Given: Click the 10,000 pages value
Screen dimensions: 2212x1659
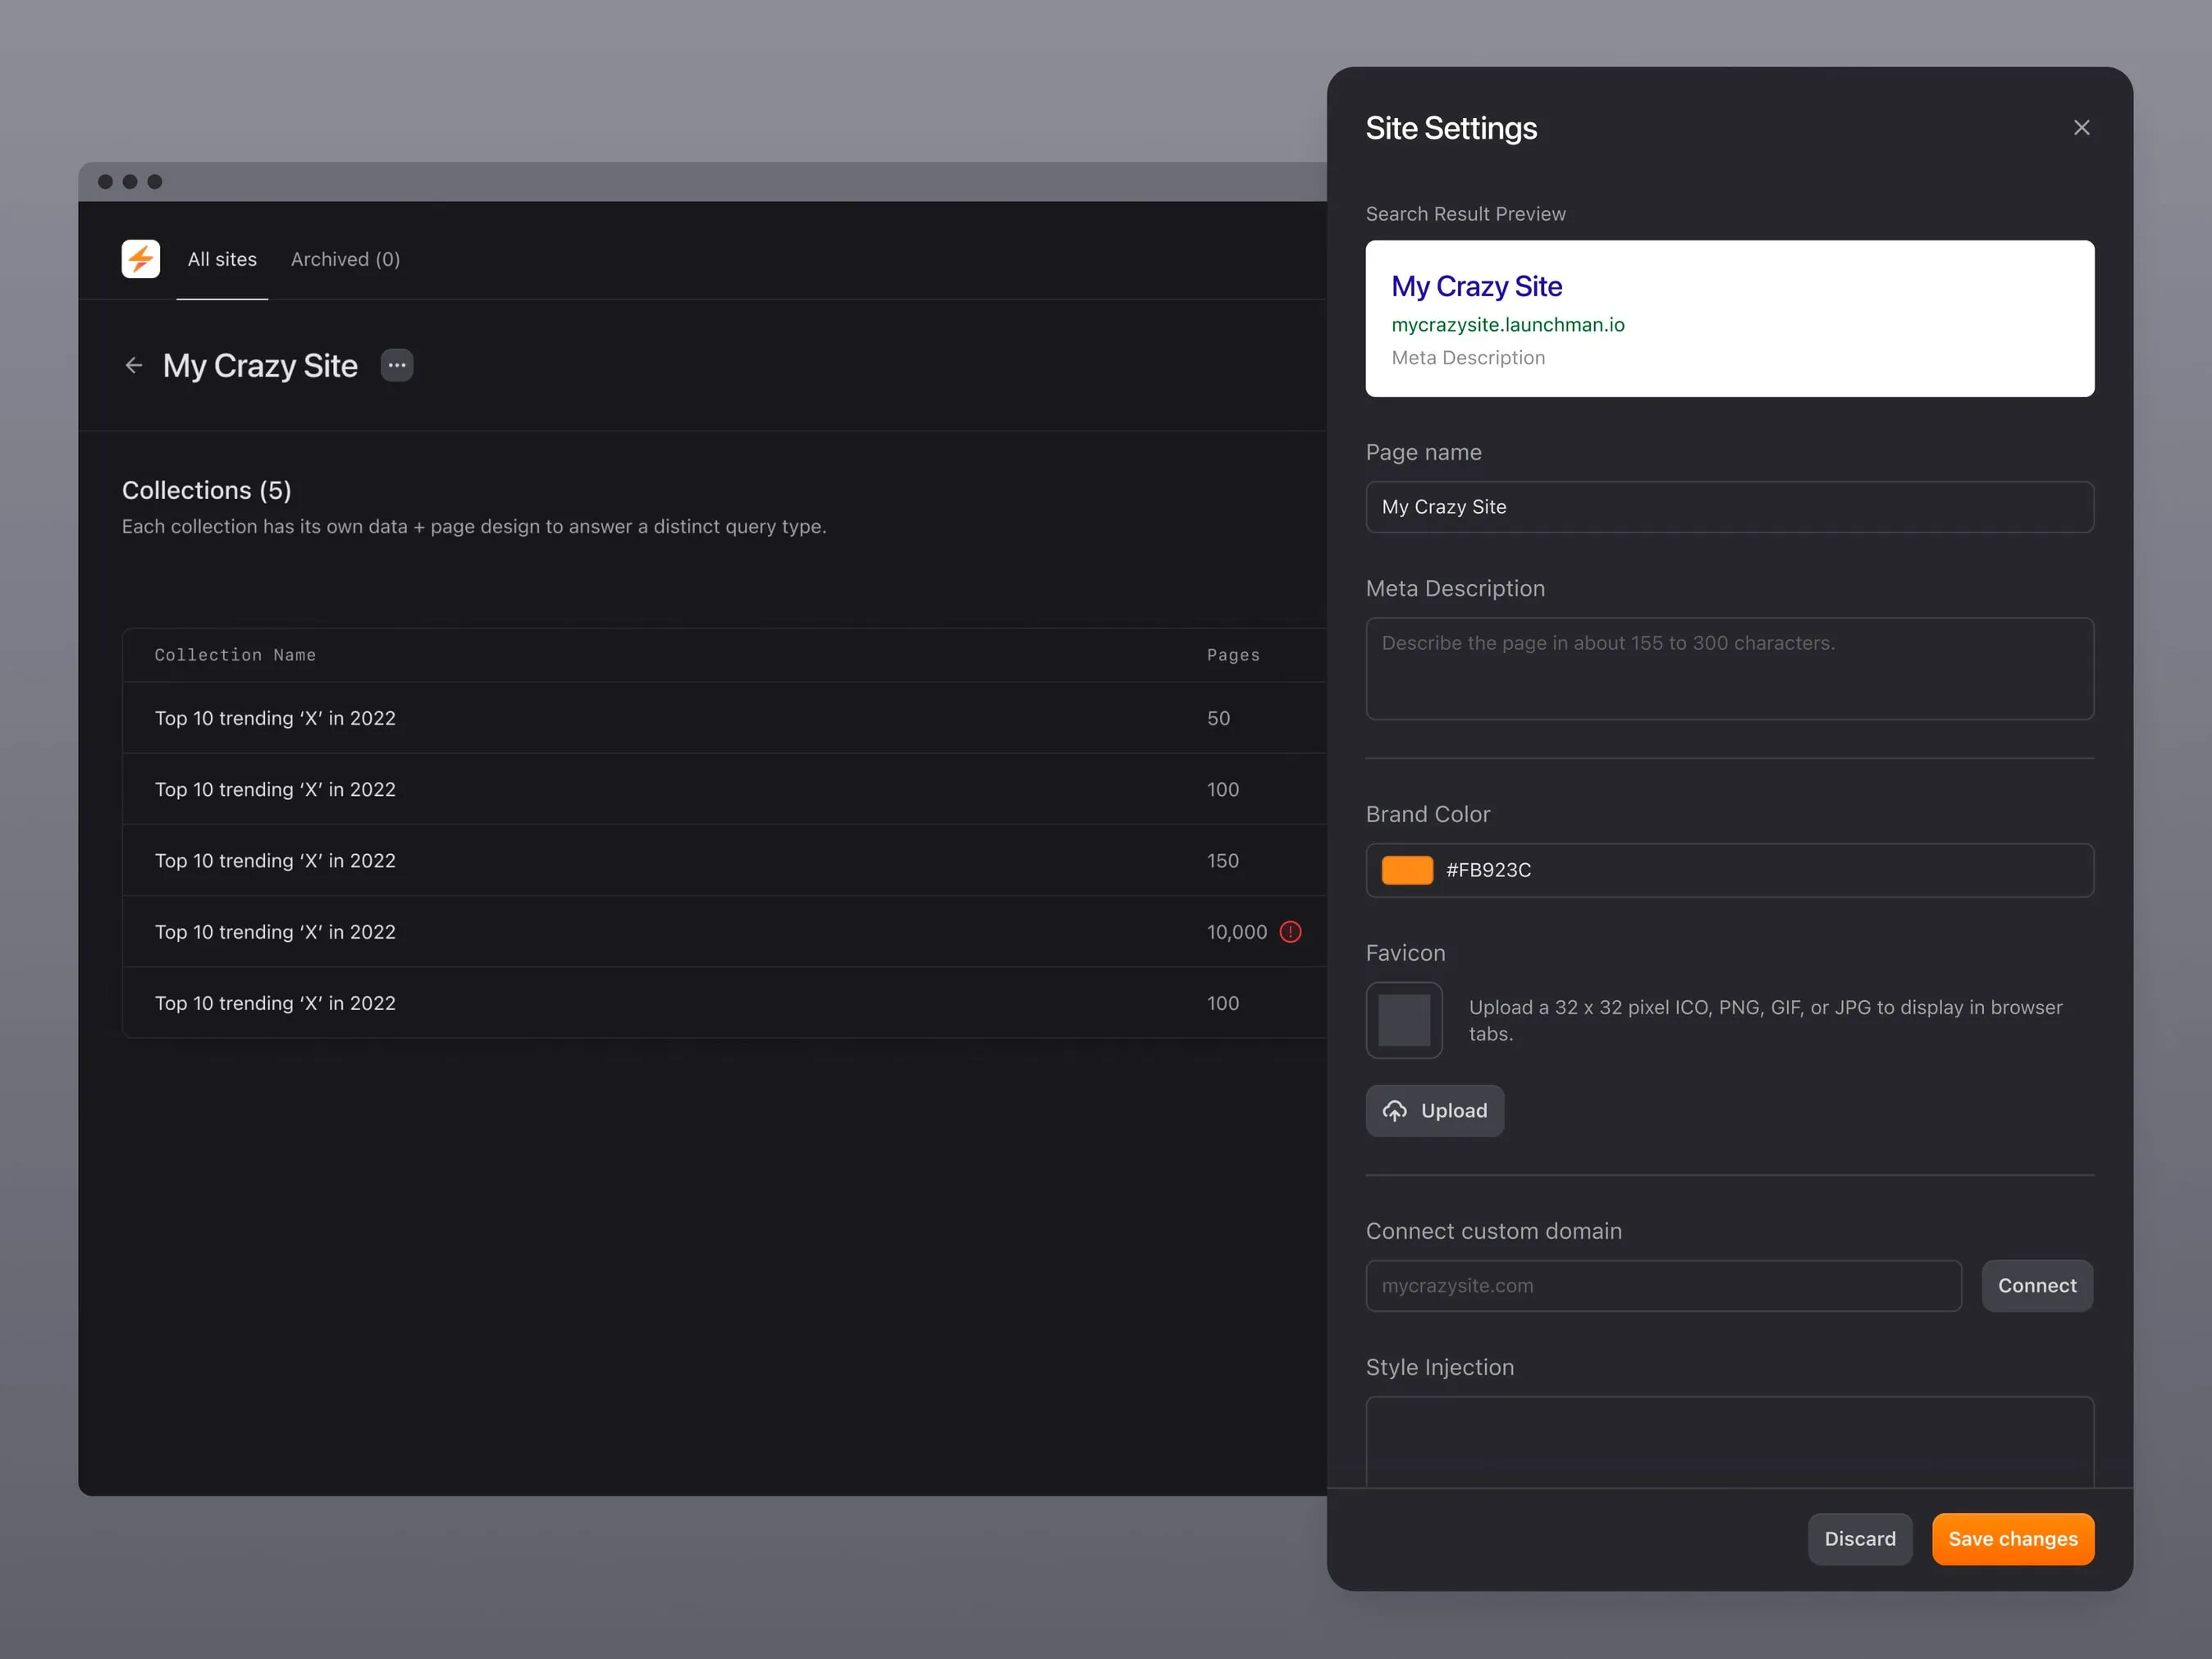Looking at the screenshot, I should click(x=1237, y=932).
